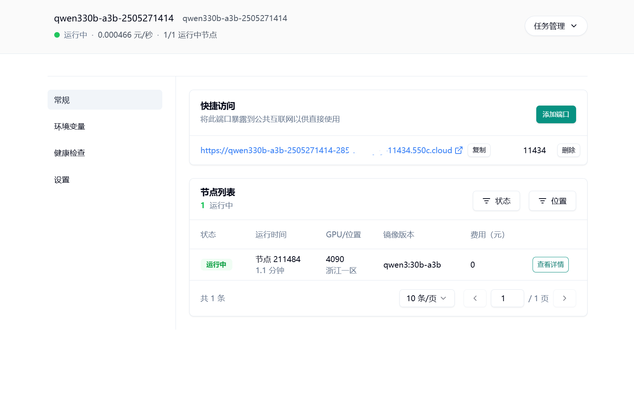Screen dimensions: 634x413
Task: Click the page number input field
Action: (507, 298)
